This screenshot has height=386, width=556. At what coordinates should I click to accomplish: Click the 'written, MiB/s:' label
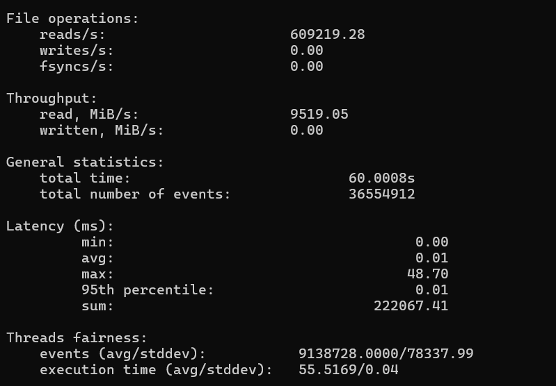pos(102,131)
